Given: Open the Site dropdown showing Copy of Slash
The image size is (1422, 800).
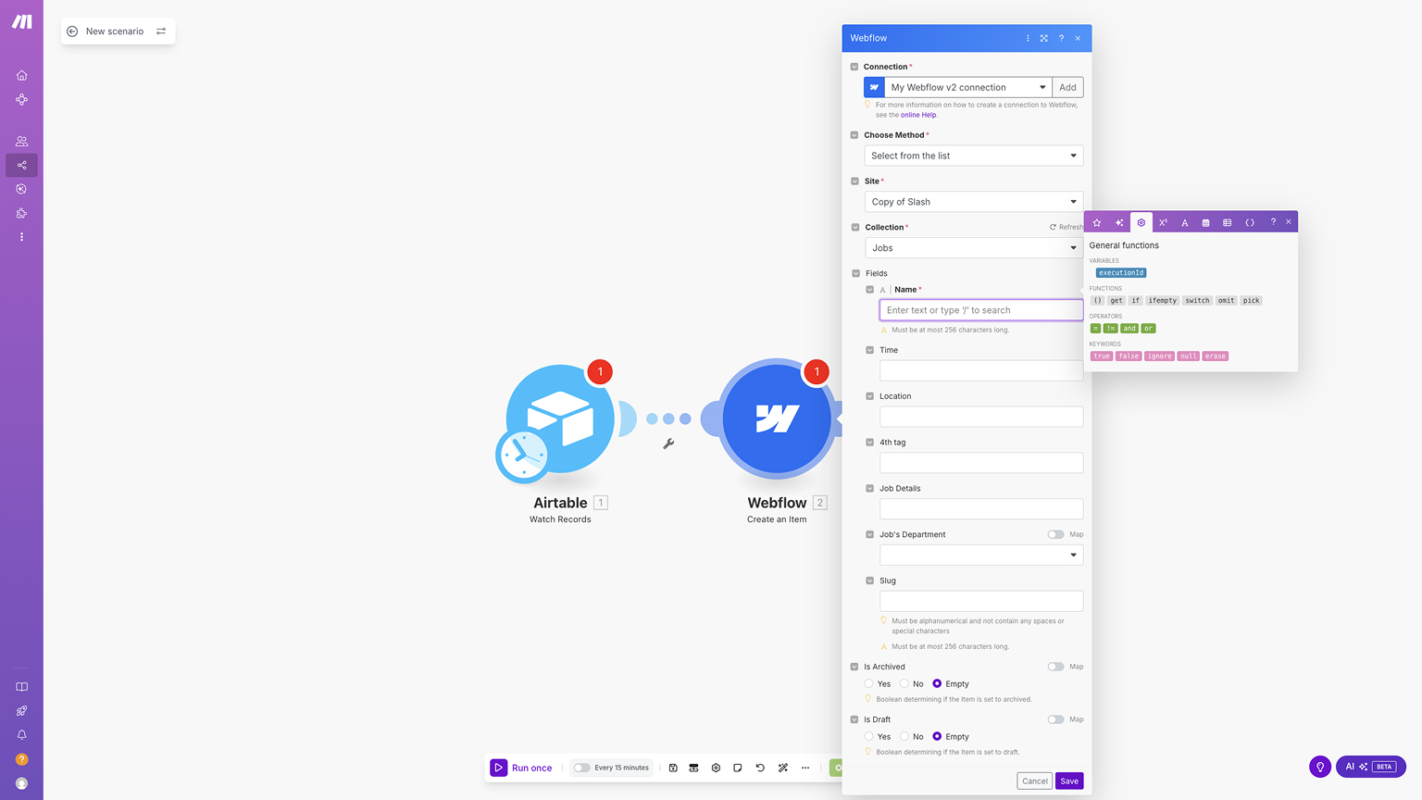Looking at the screenshot, I should click(x=974, y=202).
